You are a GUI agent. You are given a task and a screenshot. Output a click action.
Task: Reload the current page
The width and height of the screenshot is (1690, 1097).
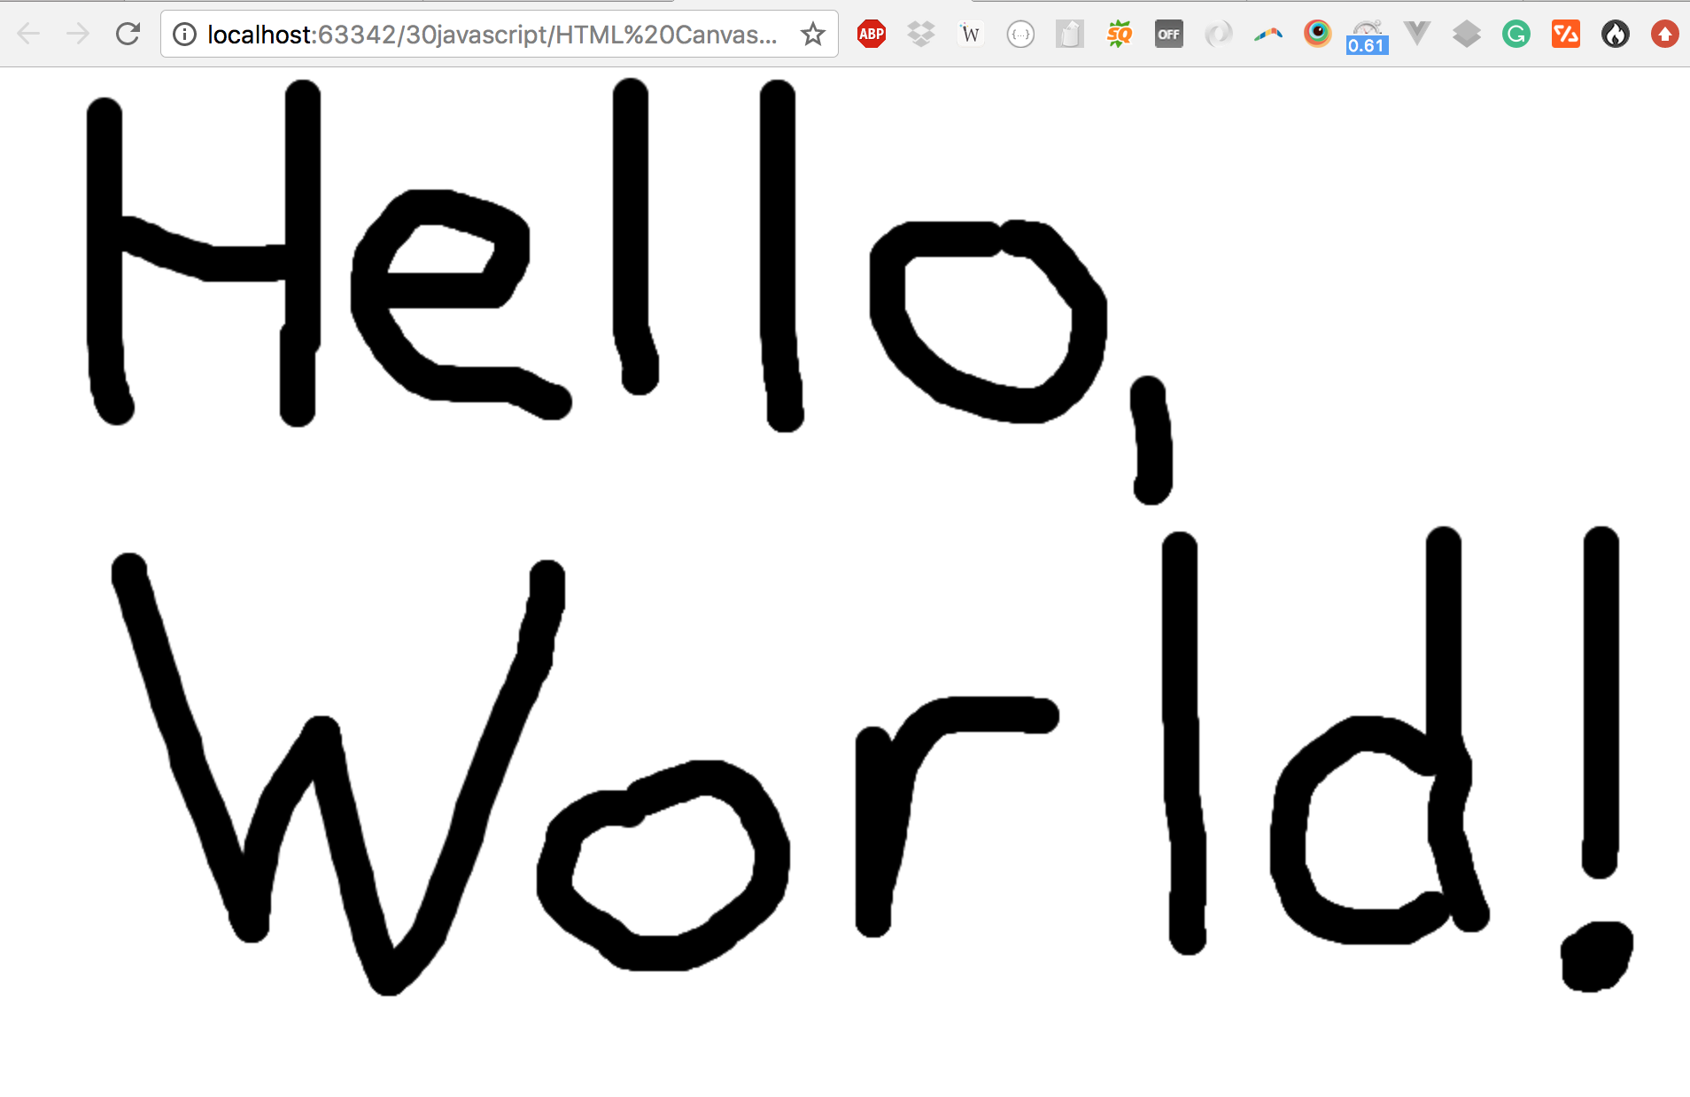[x=128, y=35]
